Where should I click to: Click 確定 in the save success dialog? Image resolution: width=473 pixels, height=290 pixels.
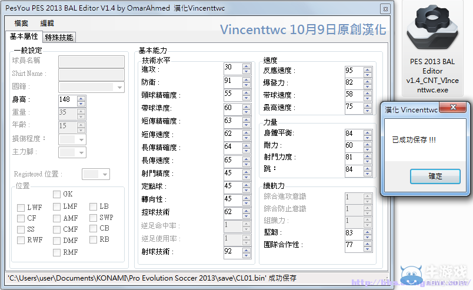pos(435,176)
